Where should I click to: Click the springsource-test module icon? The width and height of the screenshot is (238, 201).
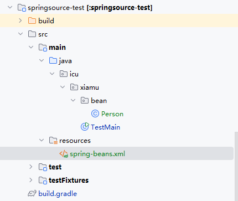pyautogui.click(x=22, y=8)
